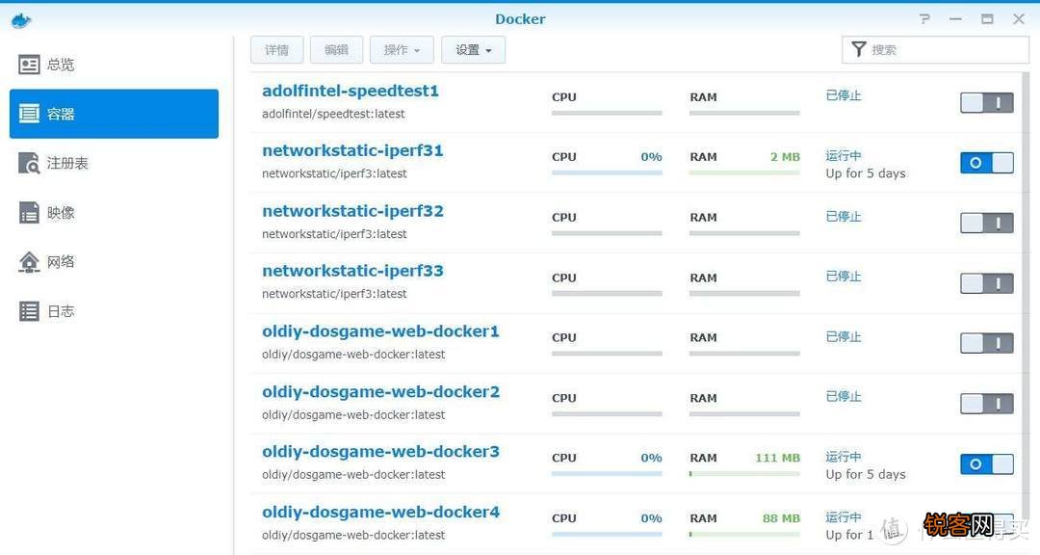Click networkstatic-iperf31 CPU usage bar
Screen dimensions: 1040x555
(607, 172)
